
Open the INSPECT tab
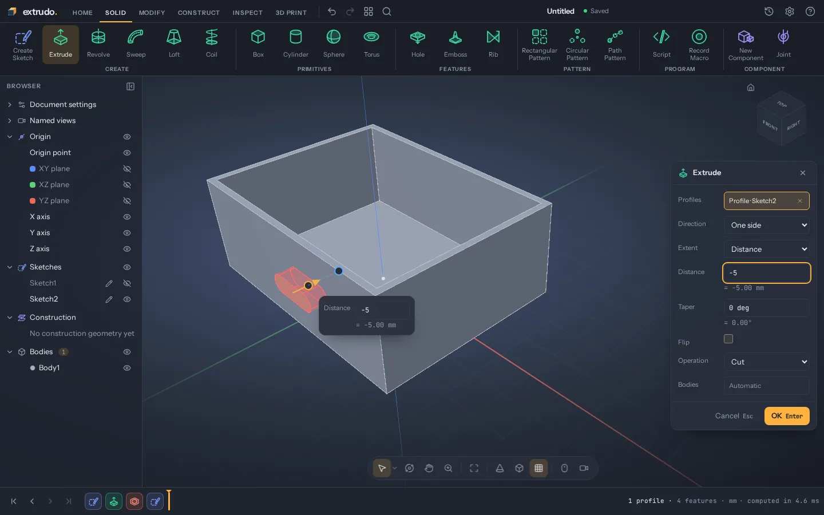coord(247,12)
